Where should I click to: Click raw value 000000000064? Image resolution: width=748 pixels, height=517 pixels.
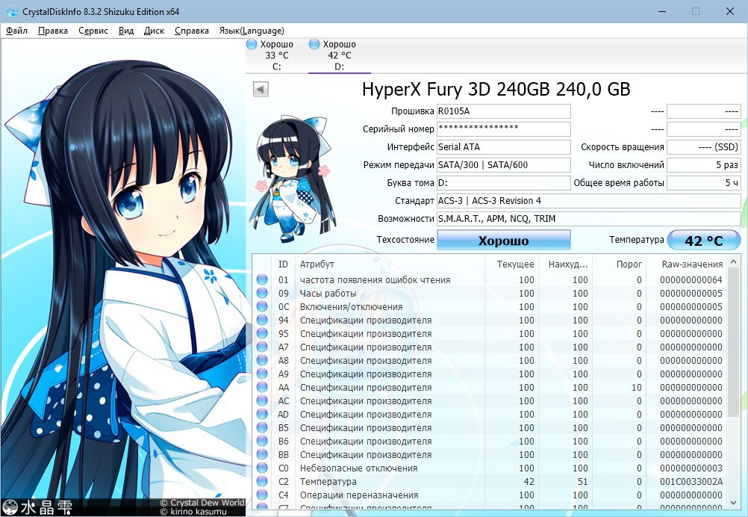(691, 279)
